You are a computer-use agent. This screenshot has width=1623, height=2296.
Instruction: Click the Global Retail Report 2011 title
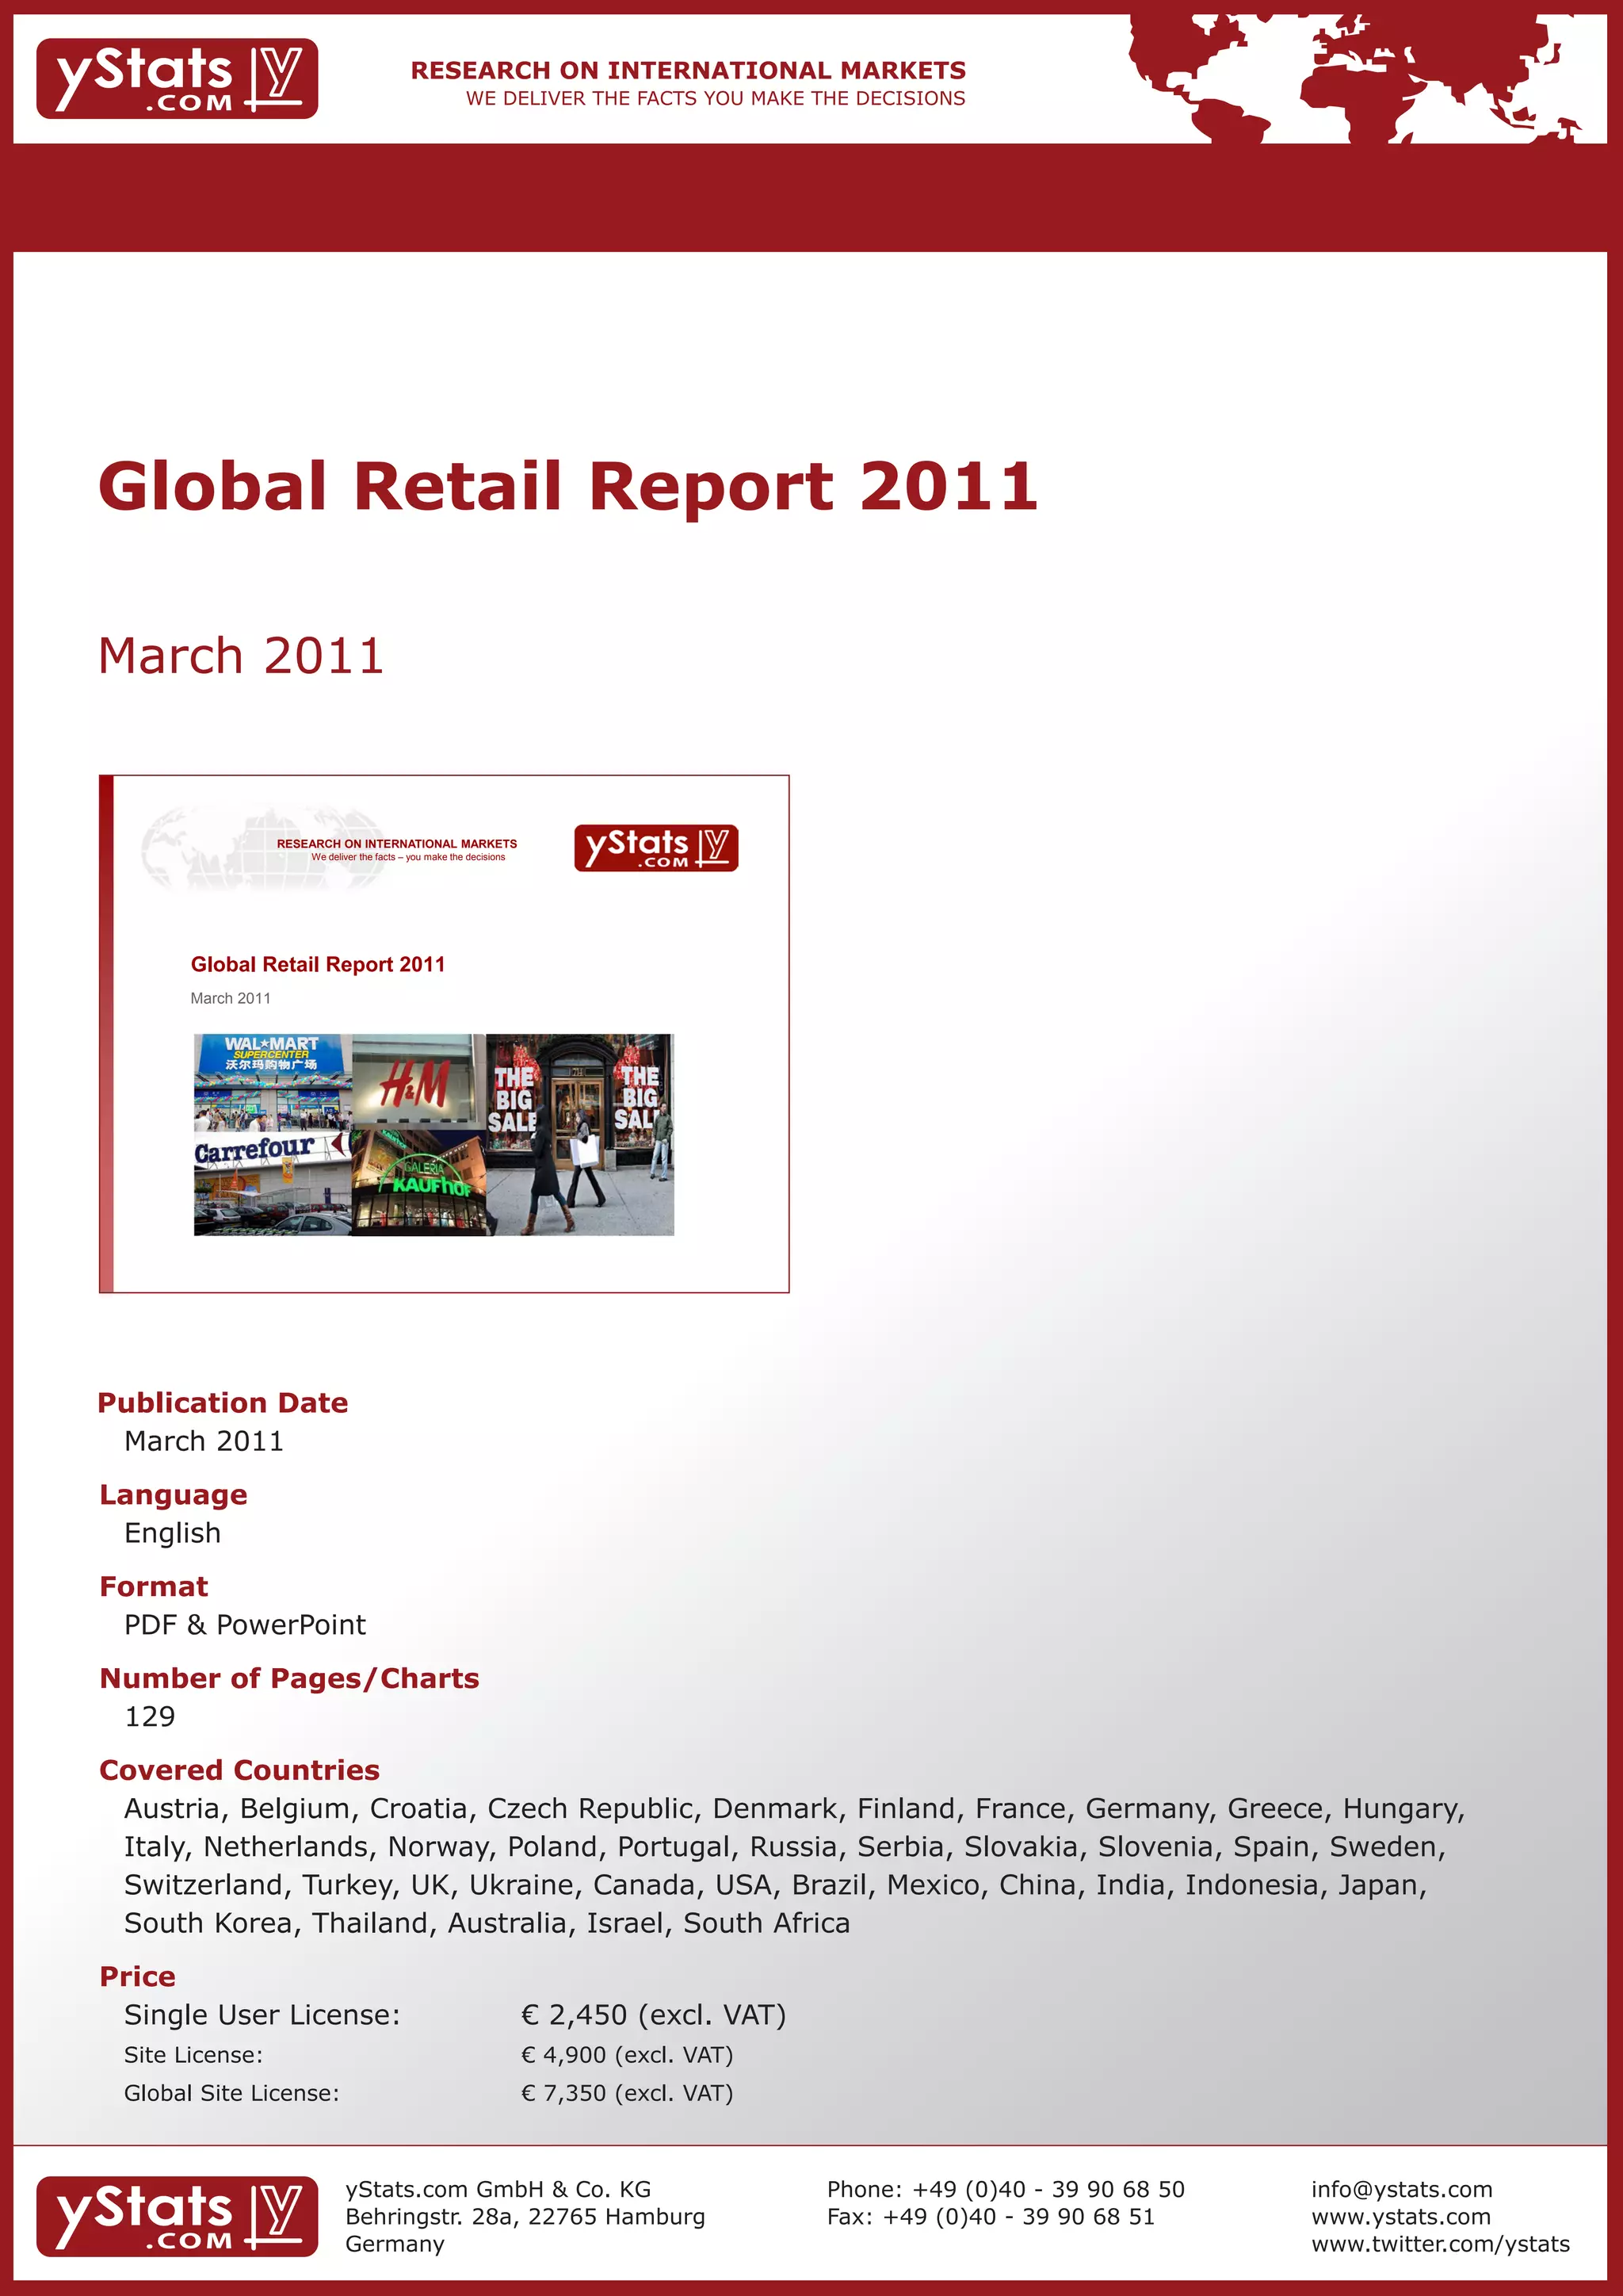point(567,486)
